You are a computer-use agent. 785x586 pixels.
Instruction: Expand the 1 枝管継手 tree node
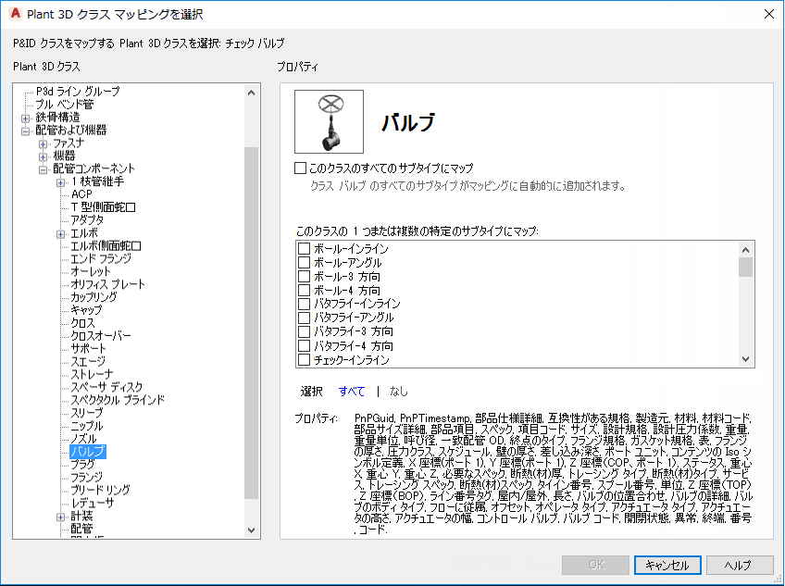coord(60,182)
